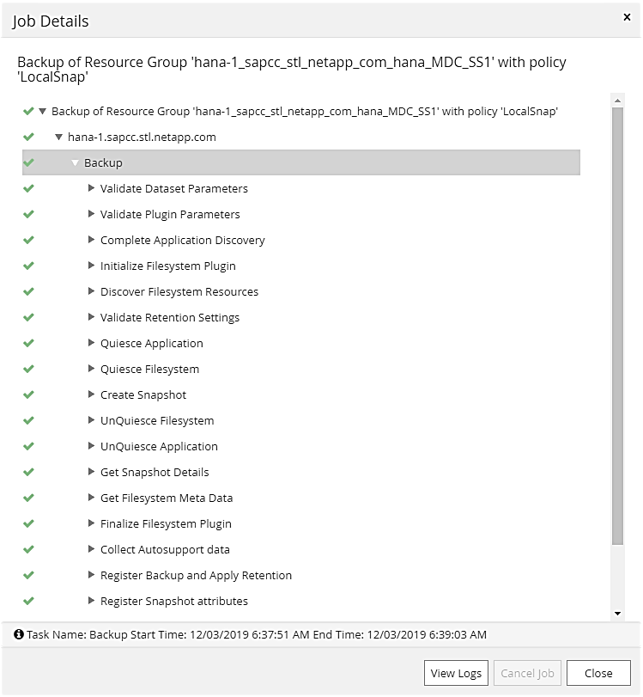Expand the Finalize Filesystem Plugin step
Screen dimensions: 643x697
[92, 523]
